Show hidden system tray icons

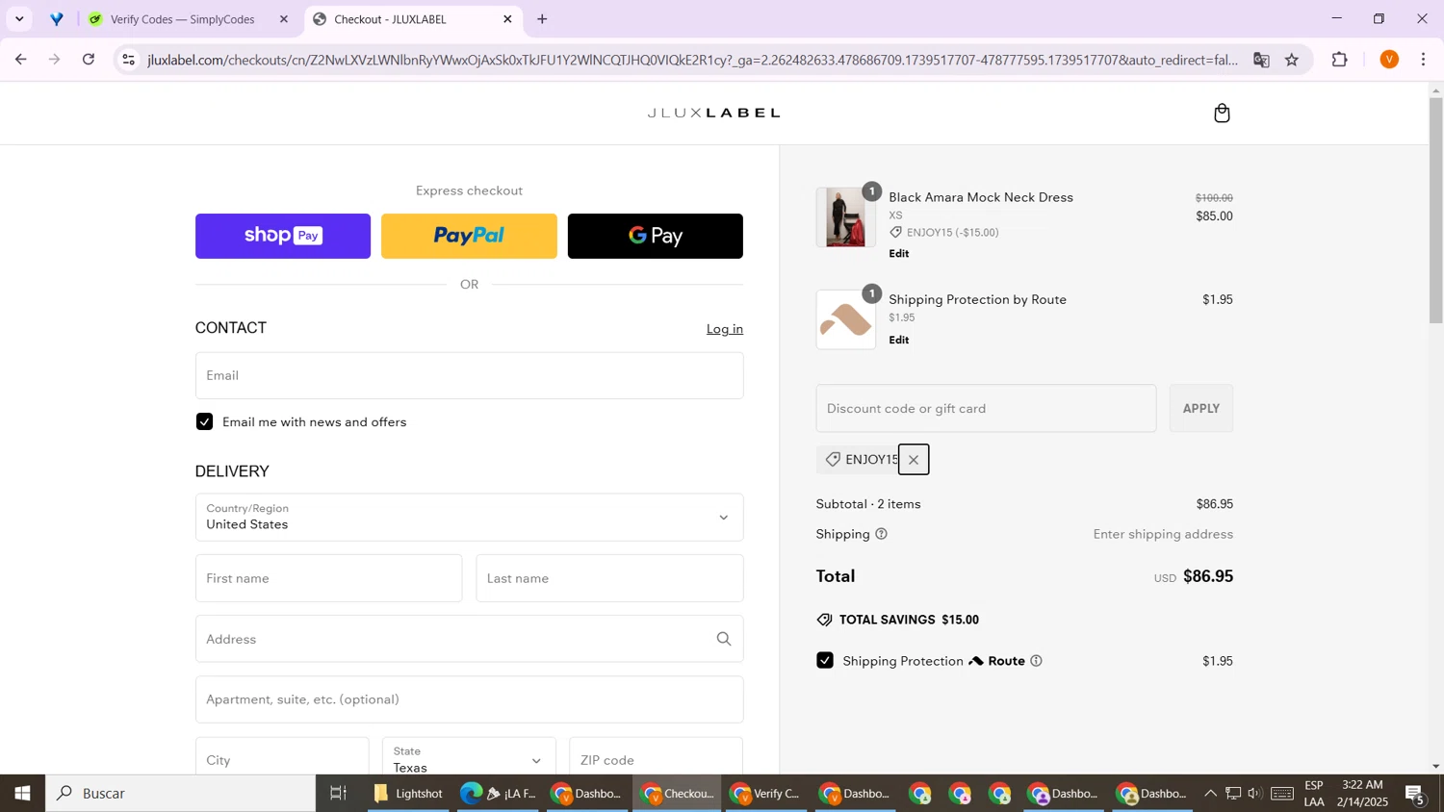[x=1210, y=794]
